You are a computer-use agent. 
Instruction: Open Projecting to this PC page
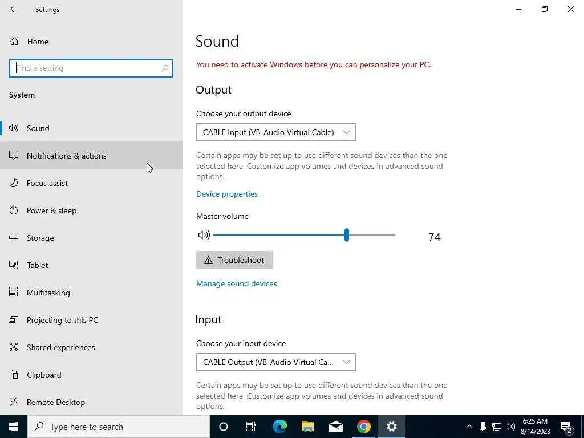pos(91,319)
